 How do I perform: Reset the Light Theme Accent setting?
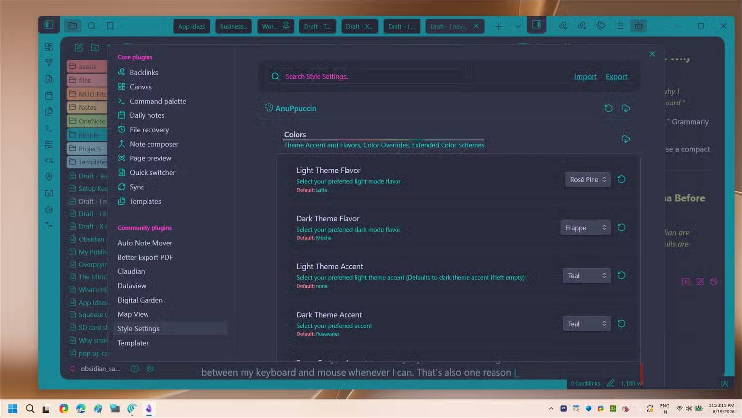tap(622, 275)
